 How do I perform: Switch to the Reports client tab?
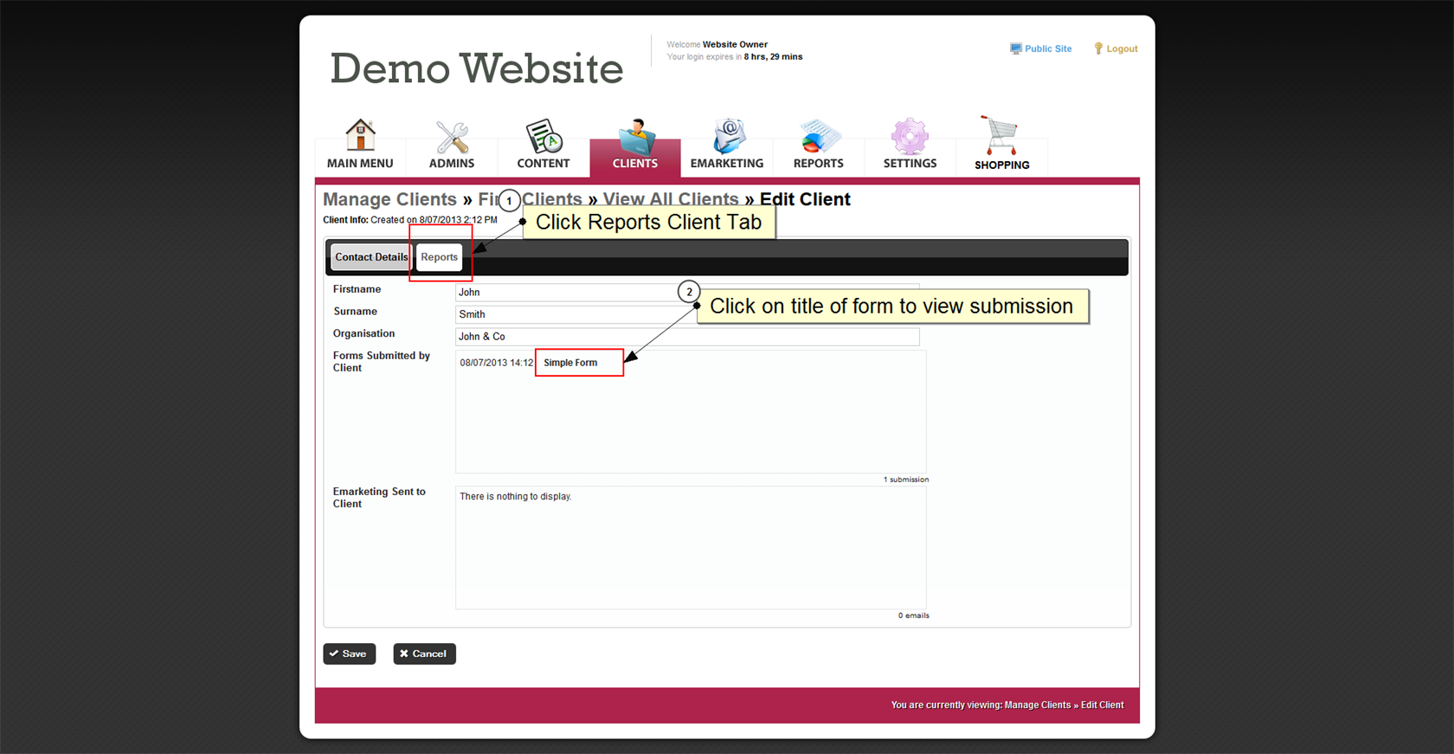click(x=439, y=257)
